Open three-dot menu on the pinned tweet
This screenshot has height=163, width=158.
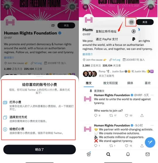click(x=152, y=95)
